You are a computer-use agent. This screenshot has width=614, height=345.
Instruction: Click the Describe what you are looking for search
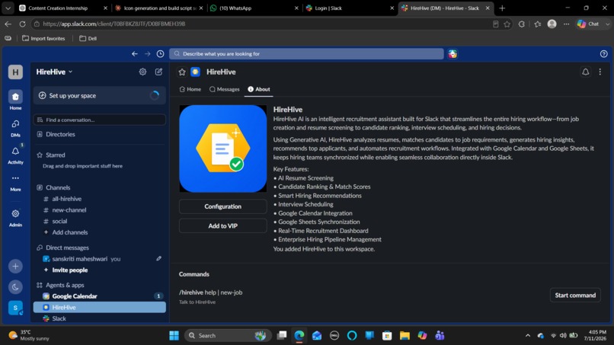(x=306, y=53)
